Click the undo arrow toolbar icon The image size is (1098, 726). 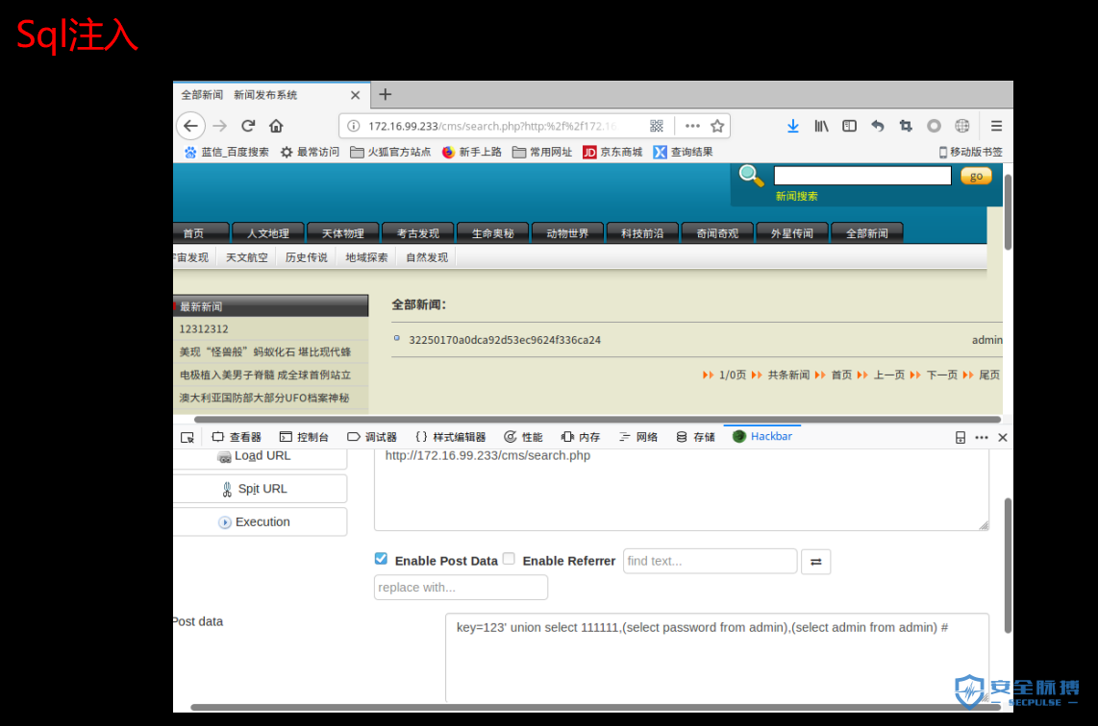[878, 126]
